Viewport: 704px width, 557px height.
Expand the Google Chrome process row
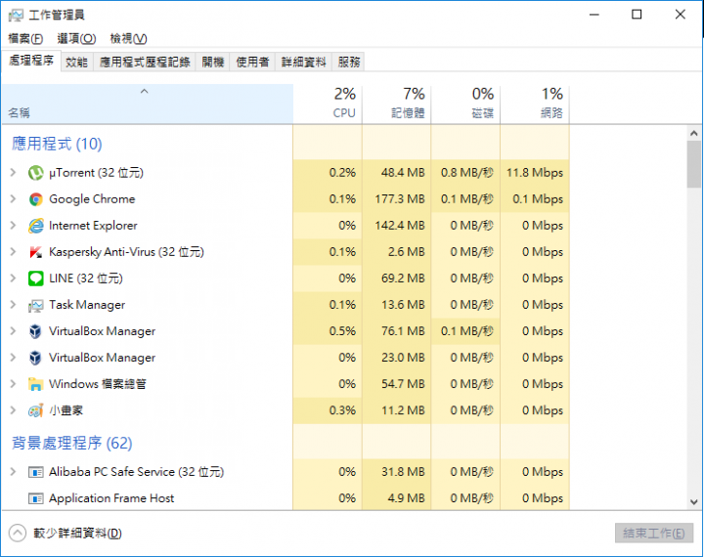pos(13,199)
